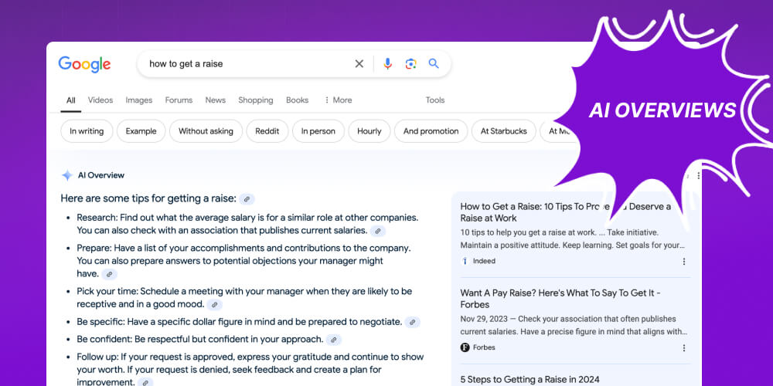Apply the 'Hourly' filter chip
The height and width of the screenshot is (386, 773).
point(369,131)
